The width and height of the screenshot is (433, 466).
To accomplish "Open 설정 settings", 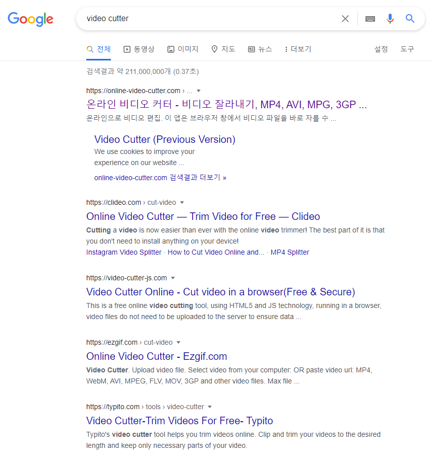I will point(381,49).
